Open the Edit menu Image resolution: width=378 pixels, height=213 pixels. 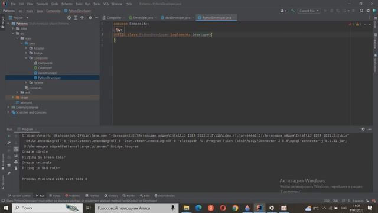[x=21, y=4]
